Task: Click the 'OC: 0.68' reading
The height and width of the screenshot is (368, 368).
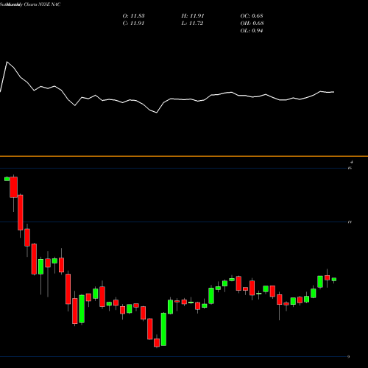Action: point(252,16)
